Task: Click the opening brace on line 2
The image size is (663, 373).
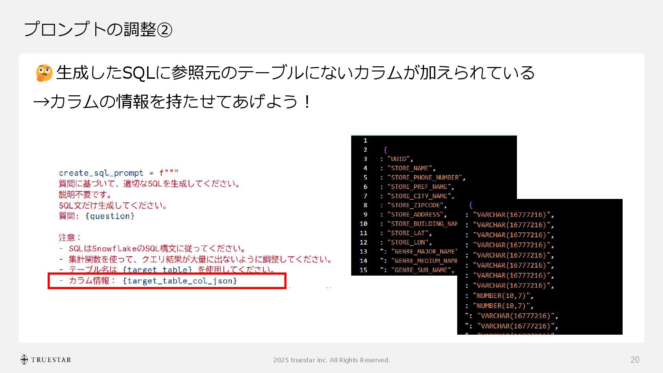Action: [x=385, y=150]
